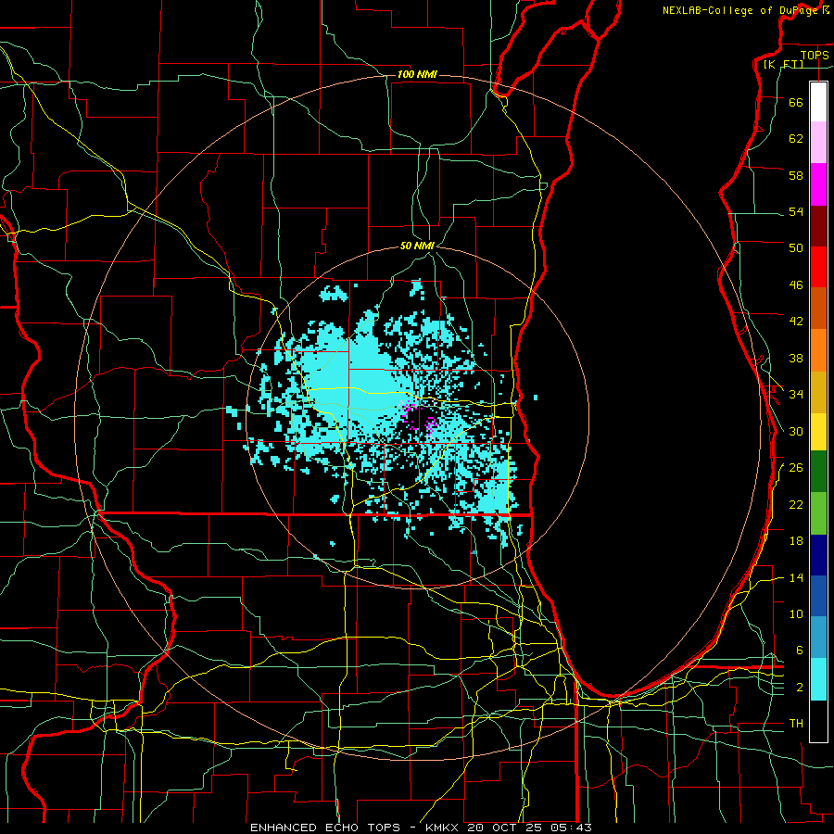This screenshot has height=834, width=834.
Task: Click the navy blue legend swatch
Action: coord(818,555)
